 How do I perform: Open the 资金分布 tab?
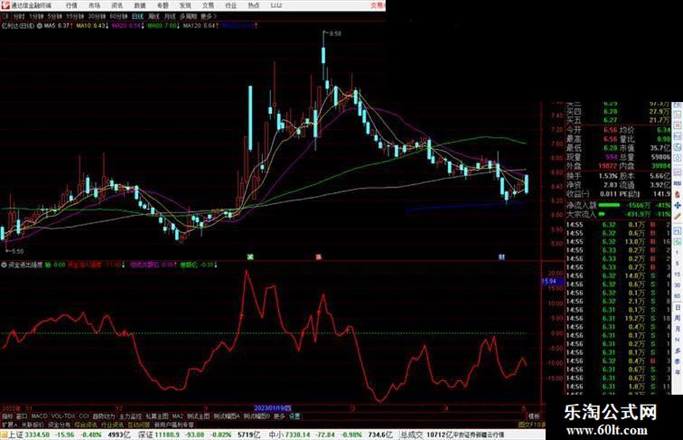point(59,424)
